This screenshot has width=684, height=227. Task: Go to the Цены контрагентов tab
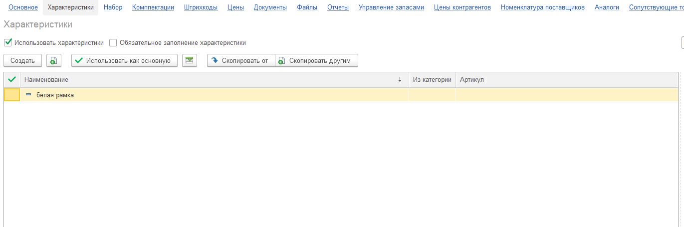tap(462, 7)
